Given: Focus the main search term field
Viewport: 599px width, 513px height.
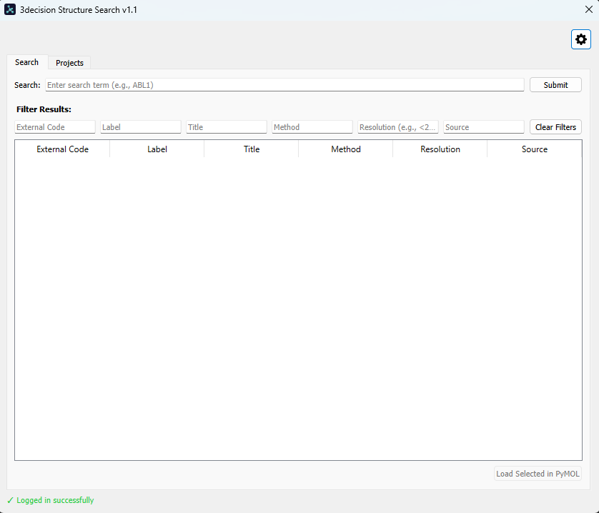Looking at the screenshot, I should (284, 85).
